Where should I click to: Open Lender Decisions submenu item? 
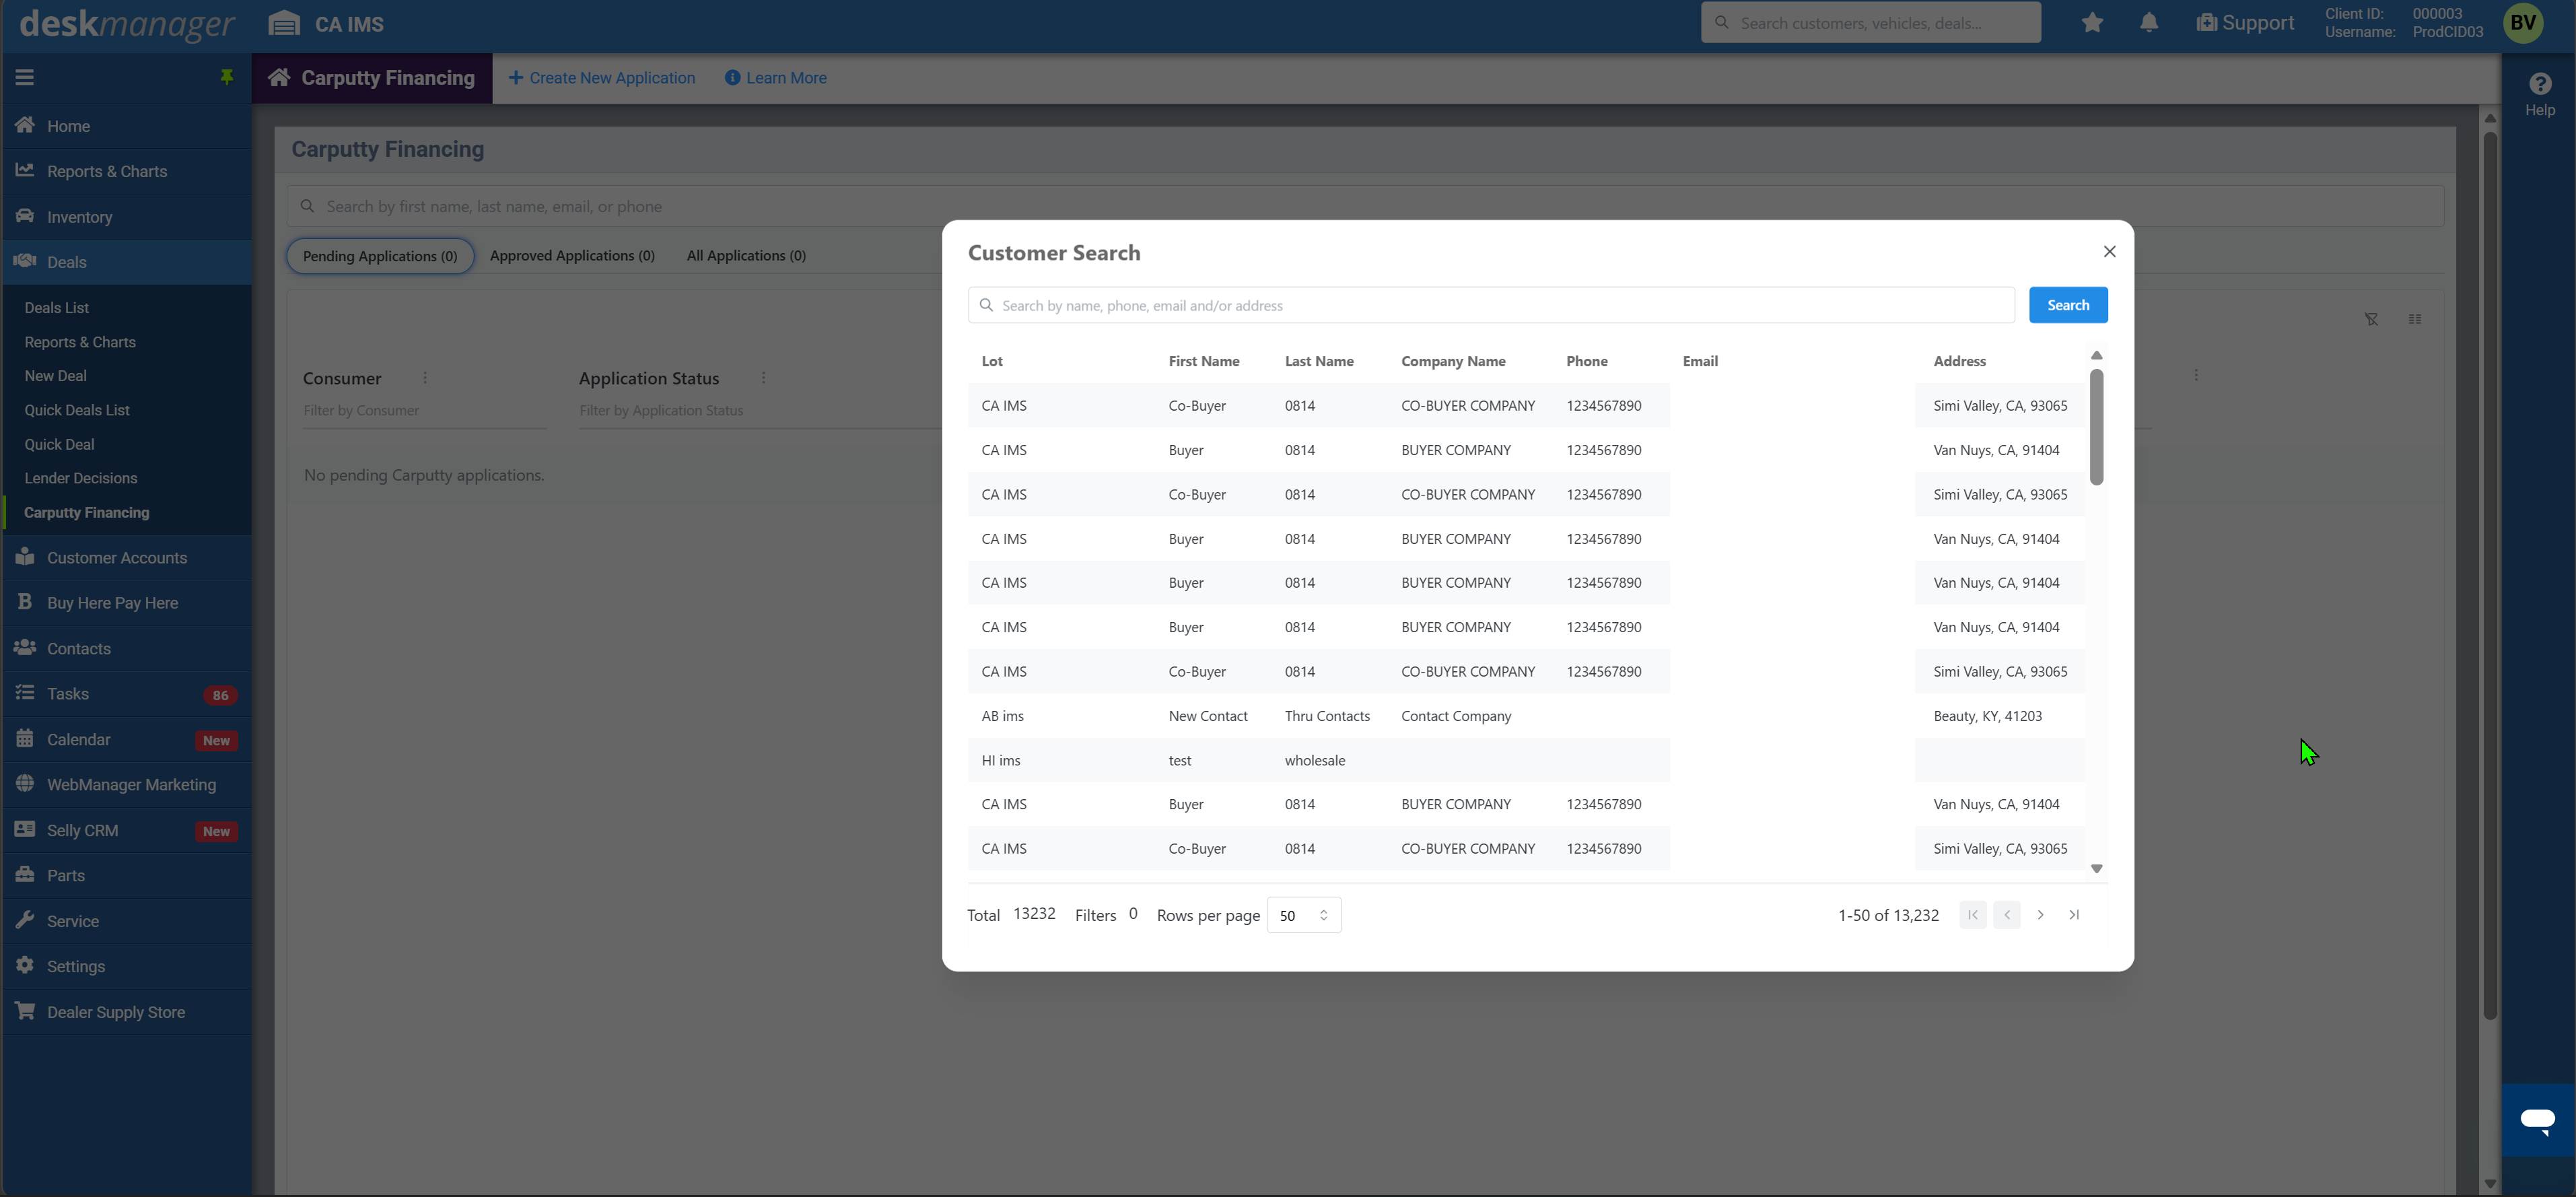[x=81, y=478]
